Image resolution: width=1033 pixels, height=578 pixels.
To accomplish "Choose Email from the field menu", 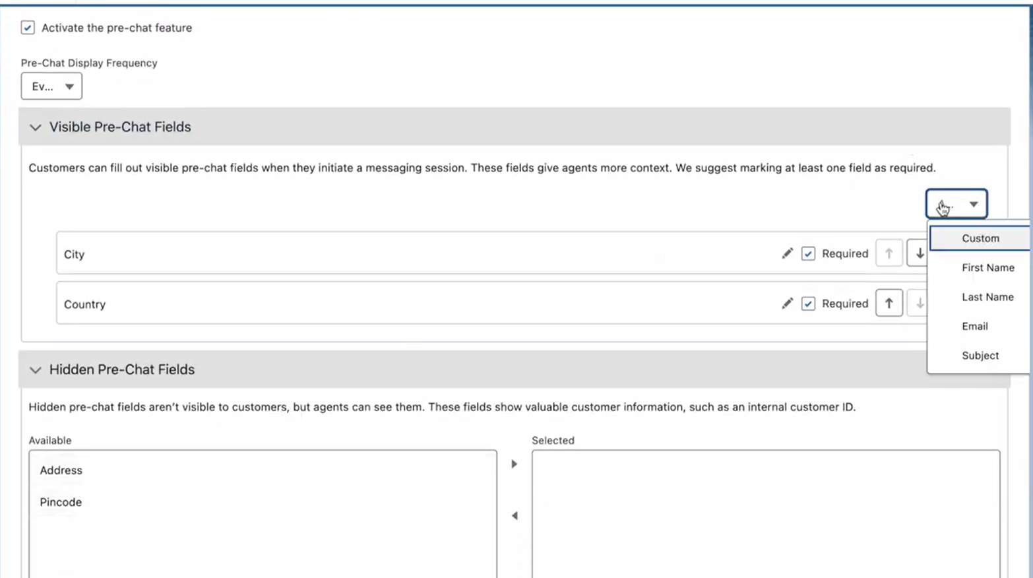I will (974, 326).
